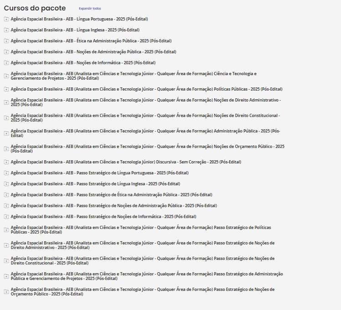Click icon beside Políticas Públicas course
Image resolution: width=341 pixels, height=310 pixels.
[x=6, y=89]
